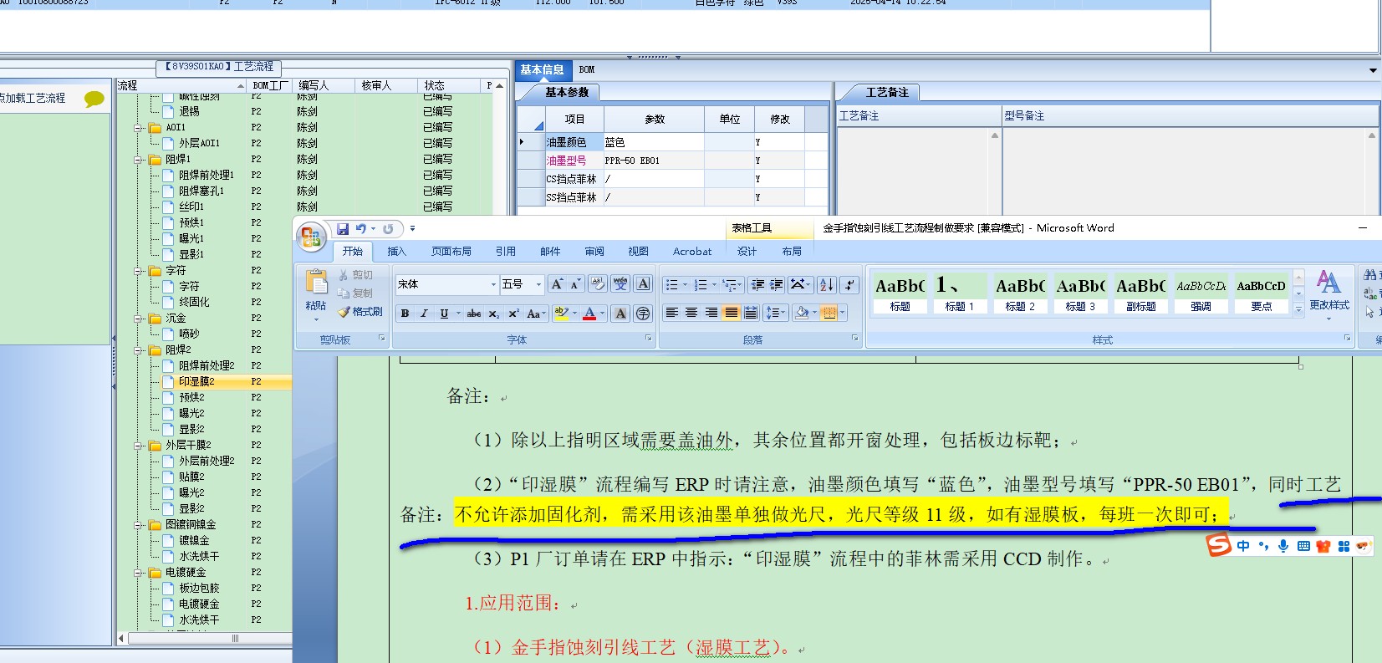1382x663 pixels.
Task: Collapse the 阻焊2 folder in process tree
Action: pos(138,350)
